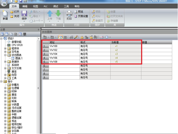Click the last monitor icon in 主要 toolbar

point(25,34)
